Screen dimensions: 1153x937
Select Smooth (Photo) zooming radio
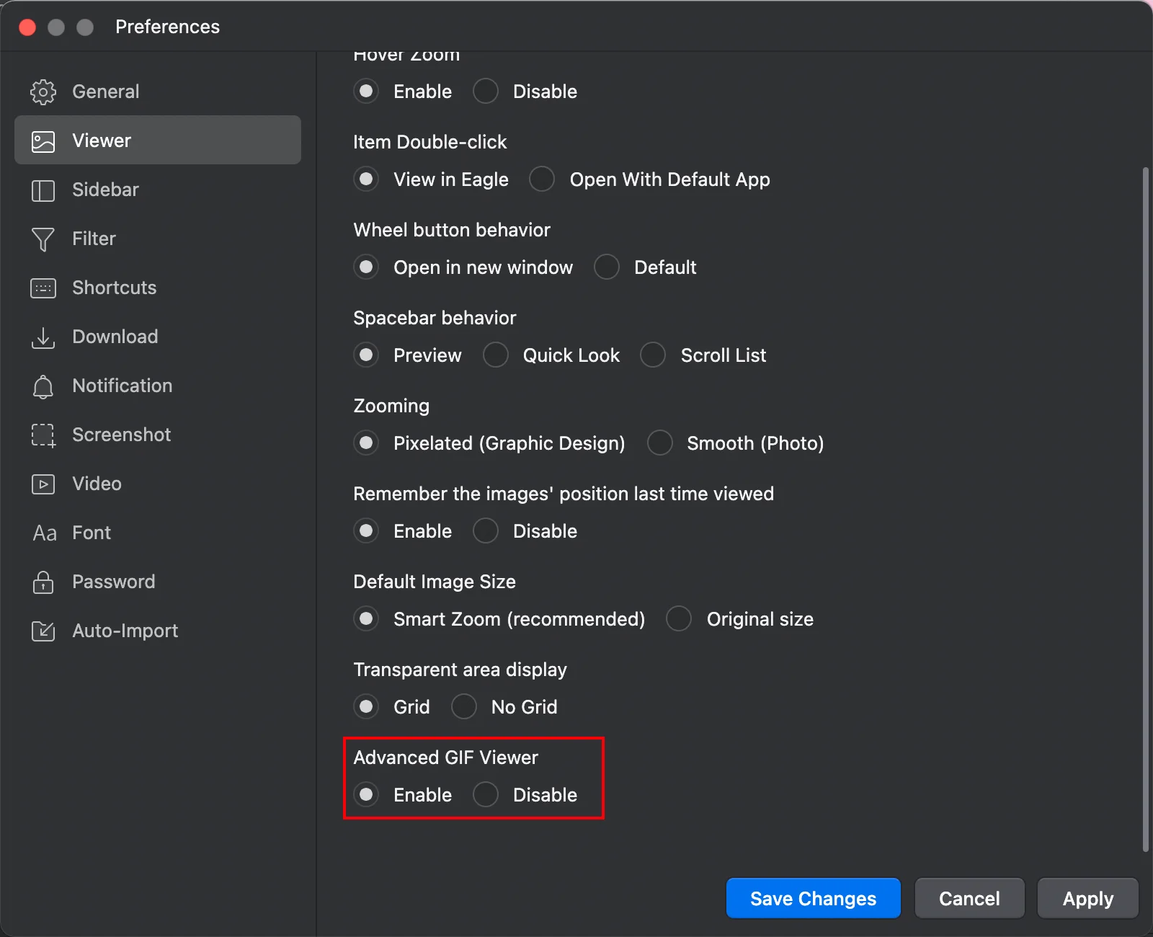[660, 443]
